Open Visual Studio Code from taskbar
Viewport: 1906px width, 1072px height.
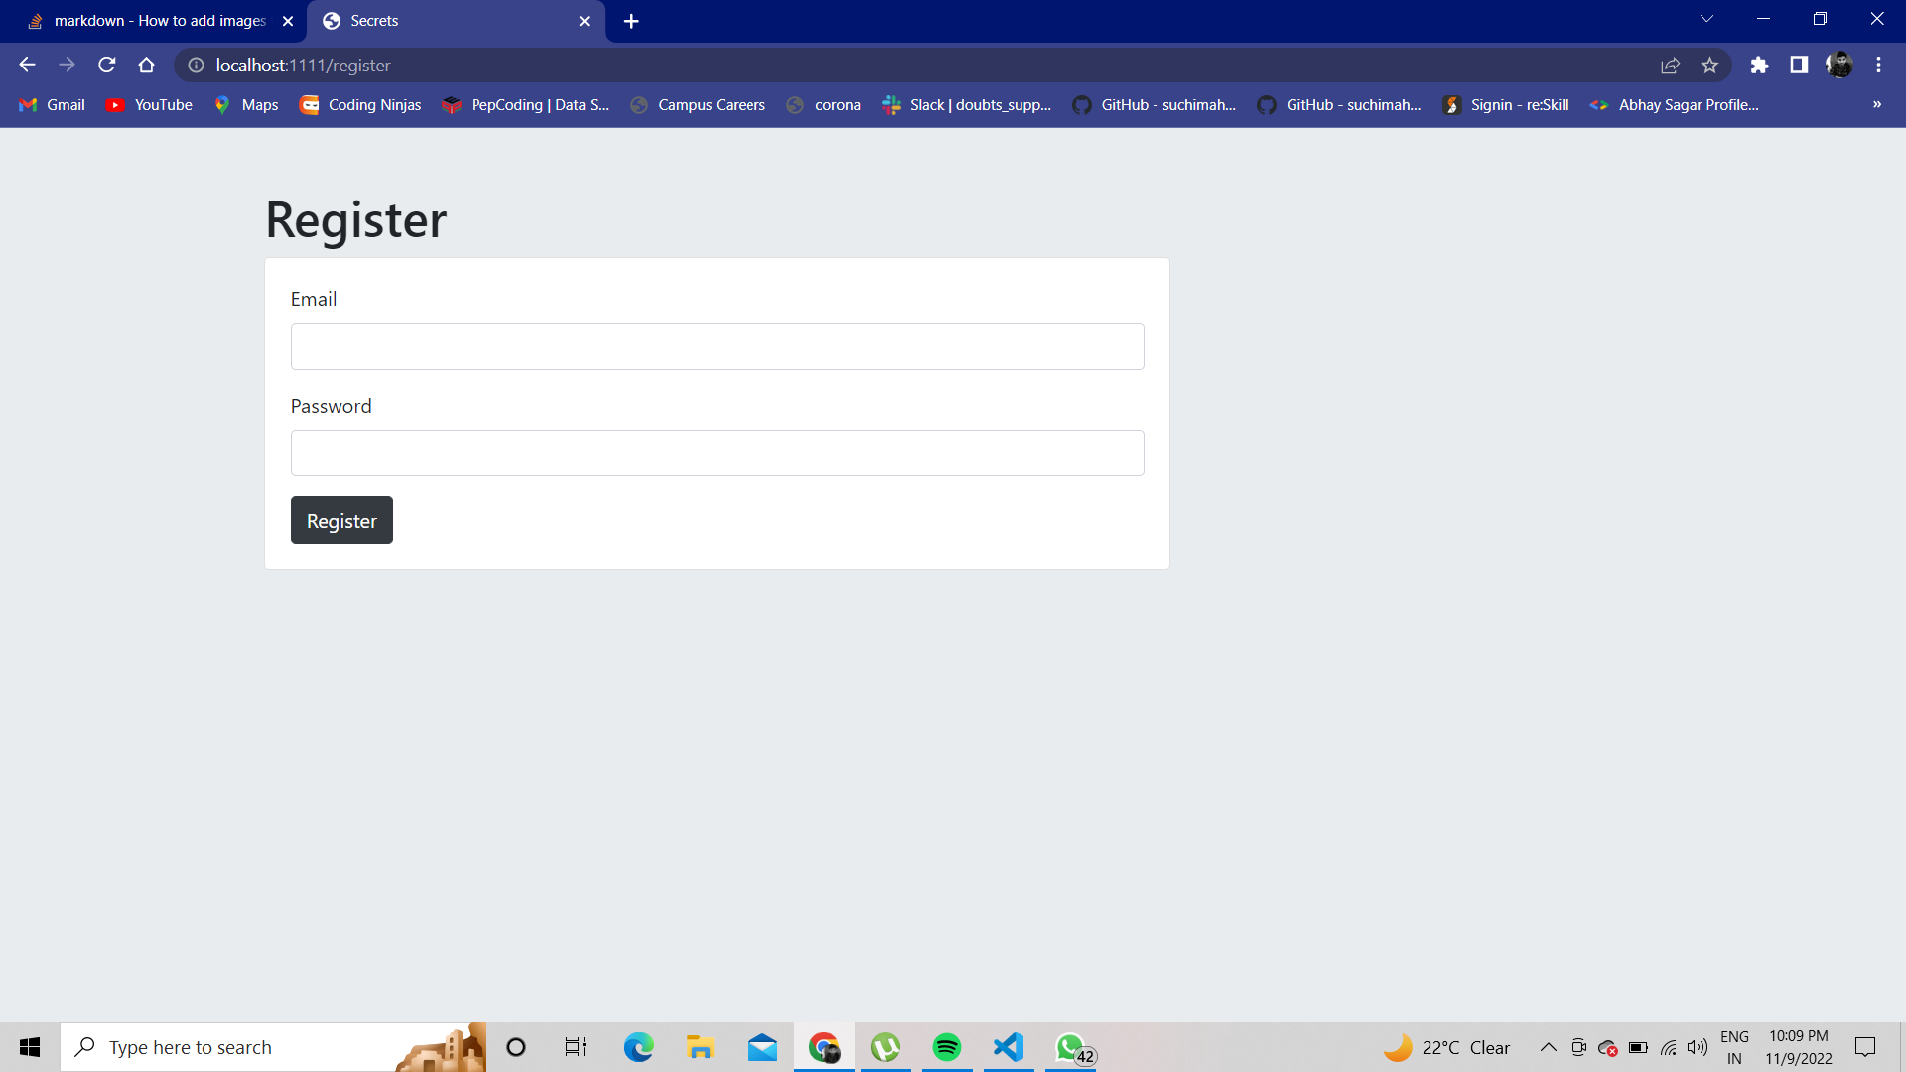(1009, 1047)
